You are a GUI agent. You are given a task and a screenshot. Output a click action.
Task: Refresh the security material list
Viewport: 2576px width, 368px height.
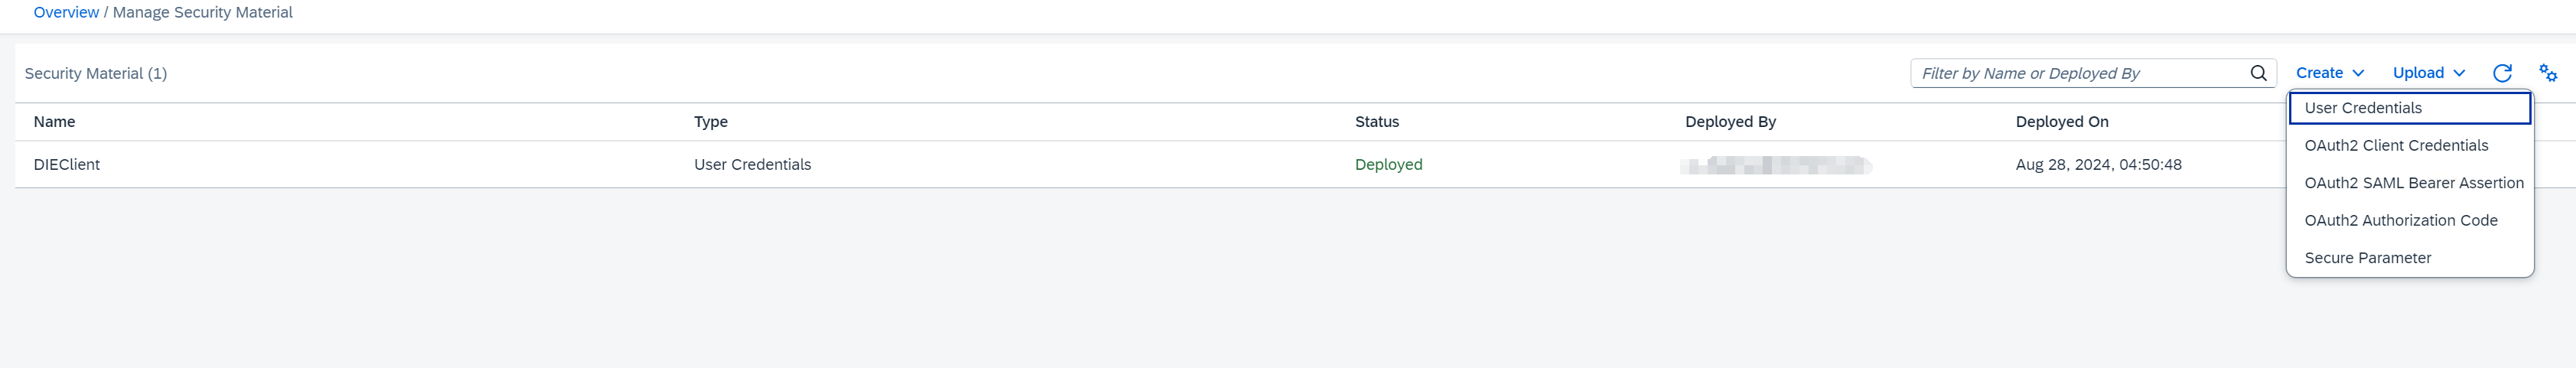(x=2502, y=73)
